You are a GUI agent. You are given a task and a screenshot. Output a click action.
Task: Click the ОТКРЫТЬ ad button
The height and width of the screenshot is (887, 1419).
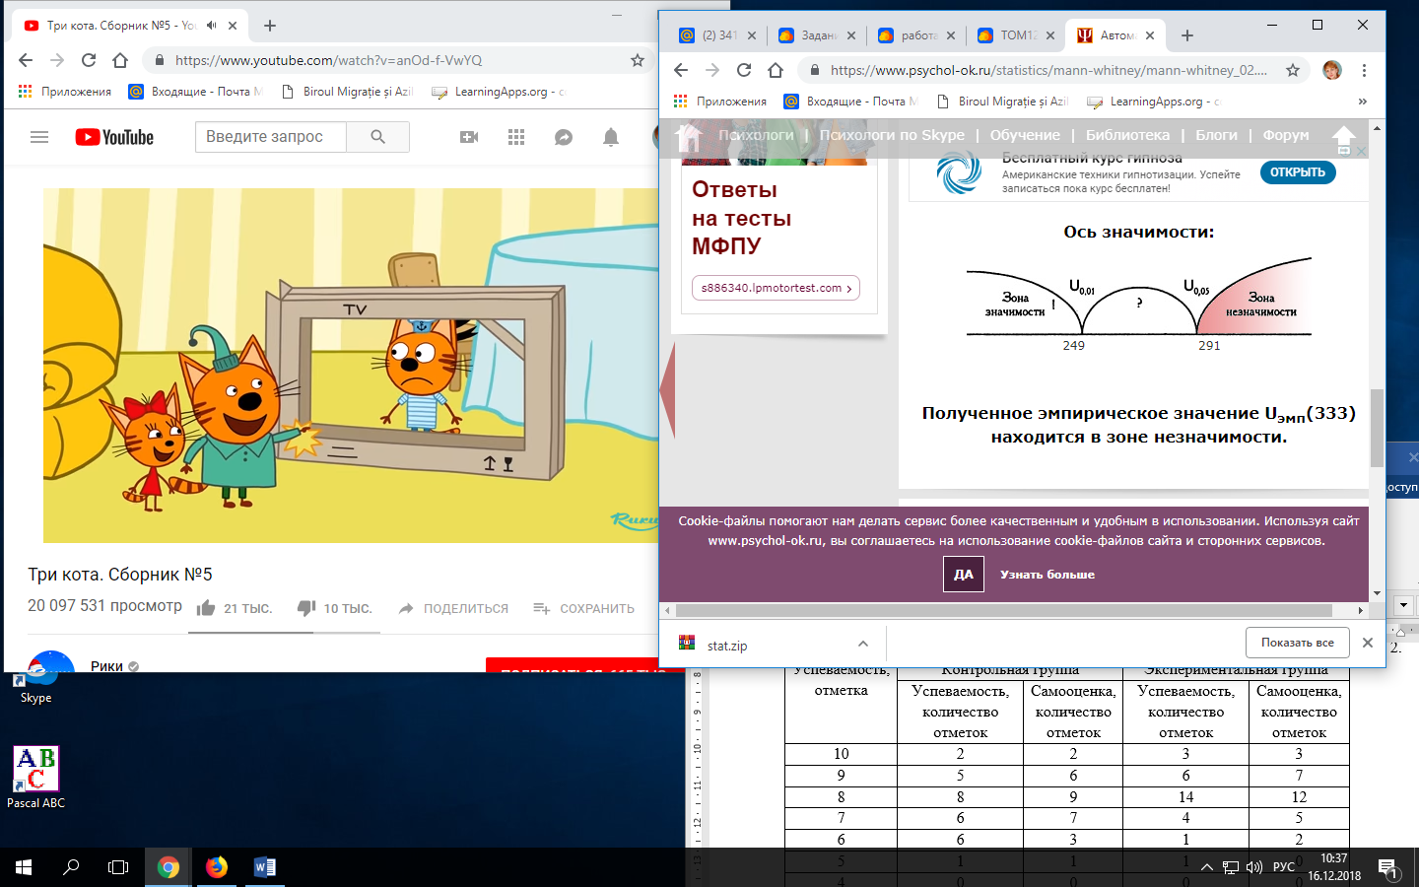pyautogui.click(x=1298, y=172)
